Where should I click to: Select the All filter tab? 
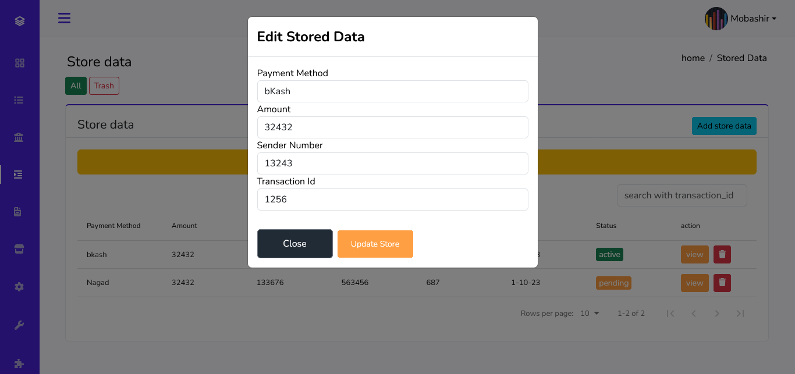76,86
